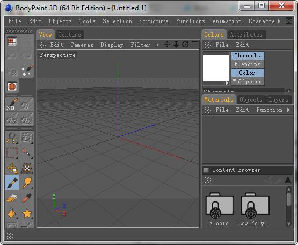
Task: Select the orange star shape tool
Action: [27, 213]
